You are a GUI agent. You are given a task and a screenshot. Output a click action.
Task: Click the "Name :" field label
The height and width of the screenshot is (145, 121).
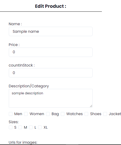click(x=15, y=24)
